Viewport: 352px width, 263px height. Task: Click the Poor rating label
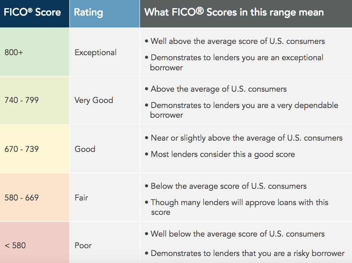pyautogui.click(x=83, y=245)
